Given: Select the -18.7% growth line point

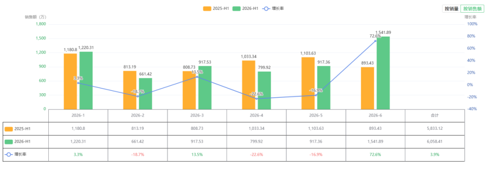Looking at the screenshot, I should click(x=137, y=96).
